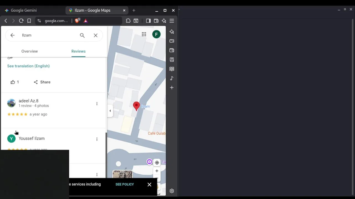355x199 pixels.
Task: Open sidebar settings gear
Action: tap(172, 191)
